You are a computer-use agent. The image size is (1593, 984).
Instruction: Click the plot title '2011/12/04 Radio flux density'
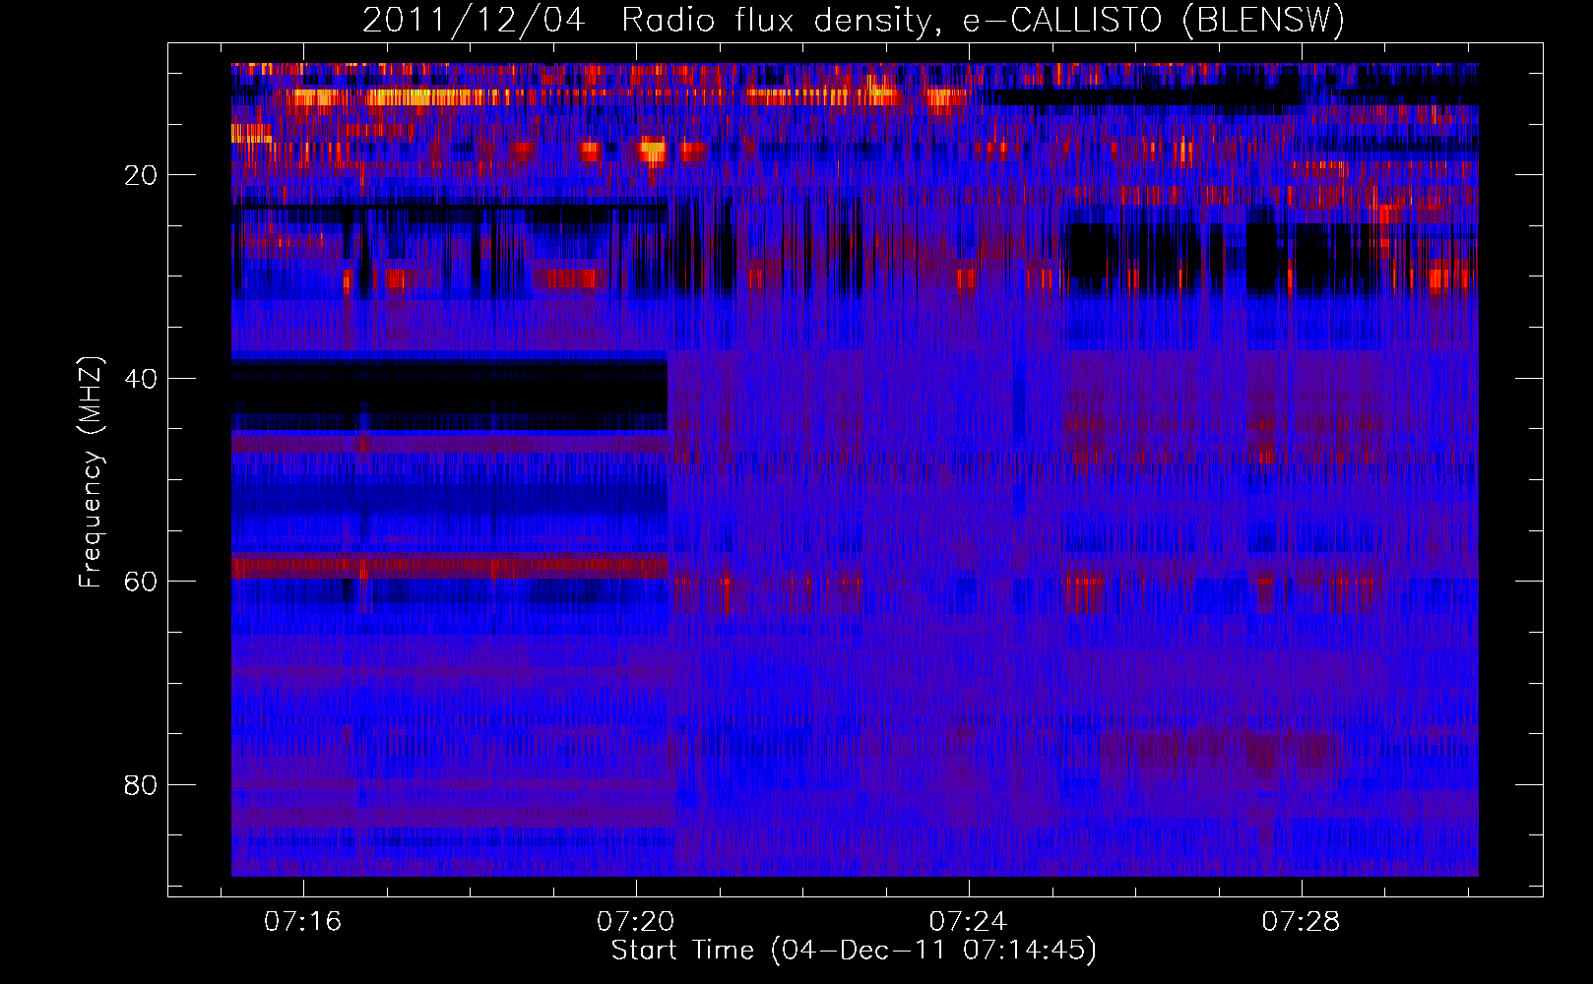coord(854,20)
